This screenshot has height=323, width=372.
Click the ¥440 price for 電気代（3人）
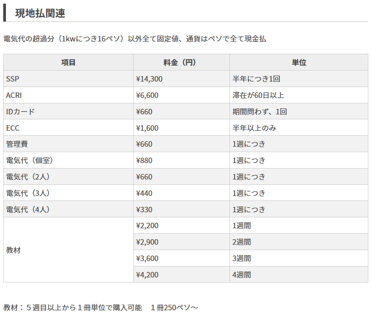coord(144,193)
